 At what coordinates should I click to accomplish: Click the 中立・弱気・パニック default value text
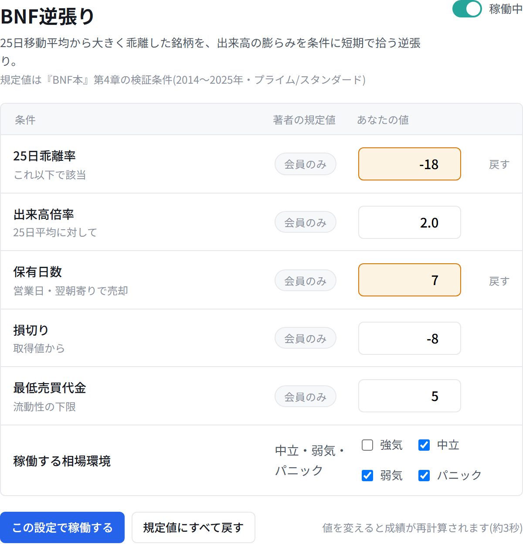point(310,461)
